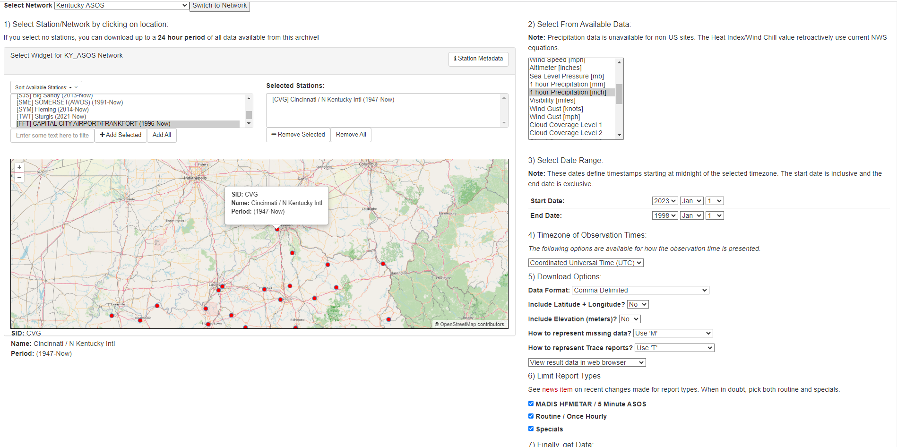The image size is (897, 447).
Task: Zoom in the map with plus icon
Action: [19, 167]
